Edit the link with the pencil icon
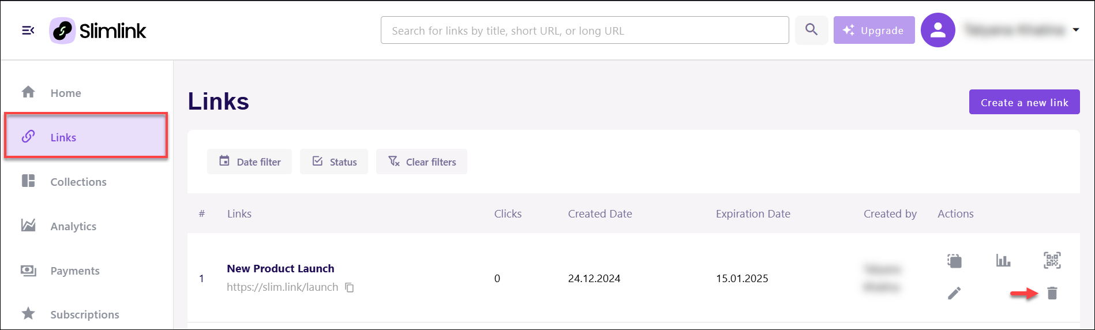Image resolution: width=1095 pixels, height=330 pixels. pos(954,293)
